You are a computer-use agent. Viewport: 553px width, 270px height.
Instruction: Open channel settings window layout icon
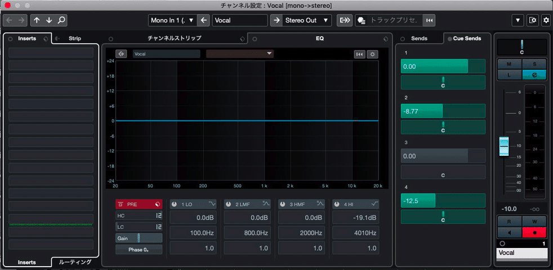[x=533, y=20]
